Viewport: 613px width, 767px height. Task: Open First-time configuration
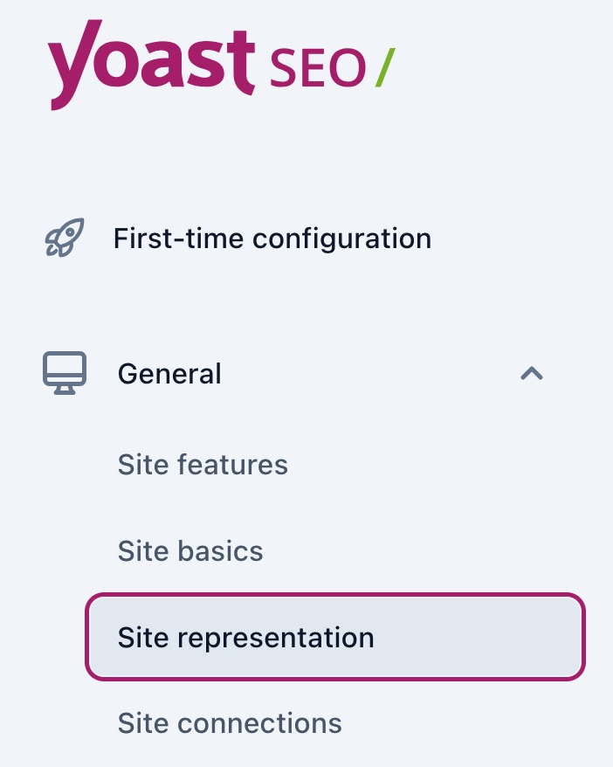pos(272,238)
